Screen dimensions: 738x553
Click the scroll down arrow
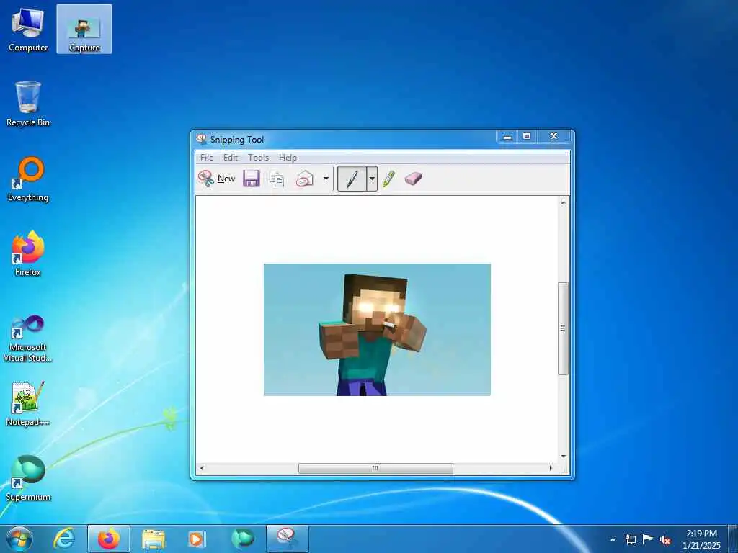[x=563, y=456]
